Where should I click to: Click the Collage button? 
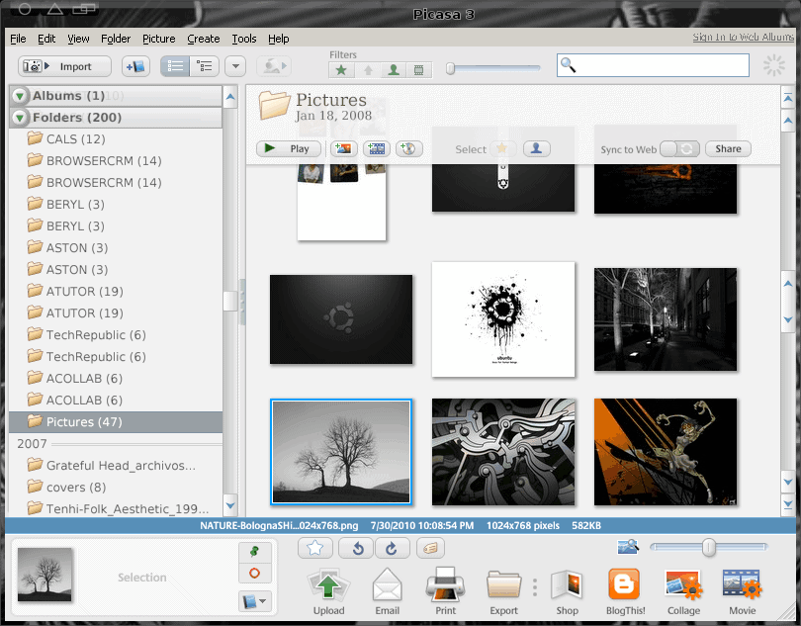click(683, 591)
